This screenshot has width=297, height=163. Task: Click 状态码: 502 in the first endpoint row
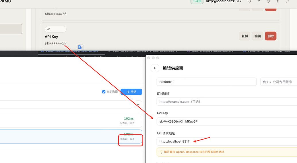[x=127, y=123]
